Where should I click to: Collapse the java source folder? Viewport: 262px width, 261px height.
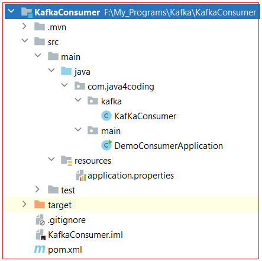pyautogui.click(x=51, y=70)
